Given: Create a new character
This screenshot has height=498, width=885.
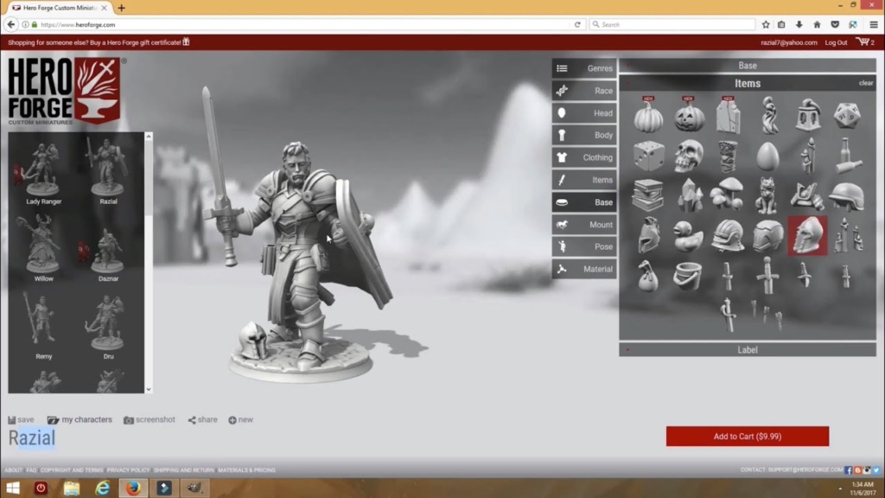Looking at the screenshot, I should pos(240,419).
